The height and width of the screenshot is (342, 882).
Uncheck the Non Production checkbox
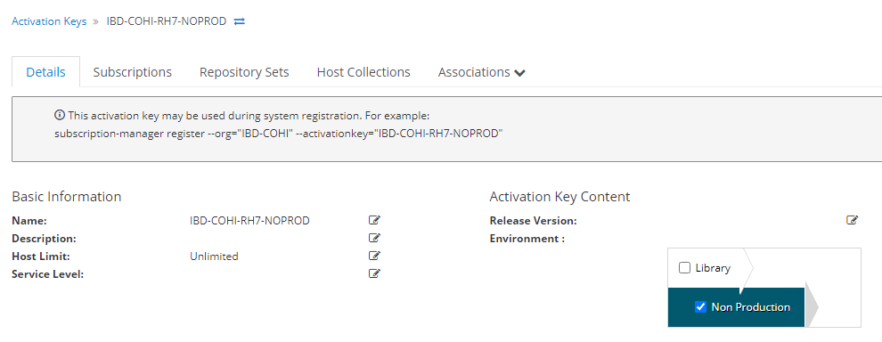pyautogui.click(x=700, y=306)
